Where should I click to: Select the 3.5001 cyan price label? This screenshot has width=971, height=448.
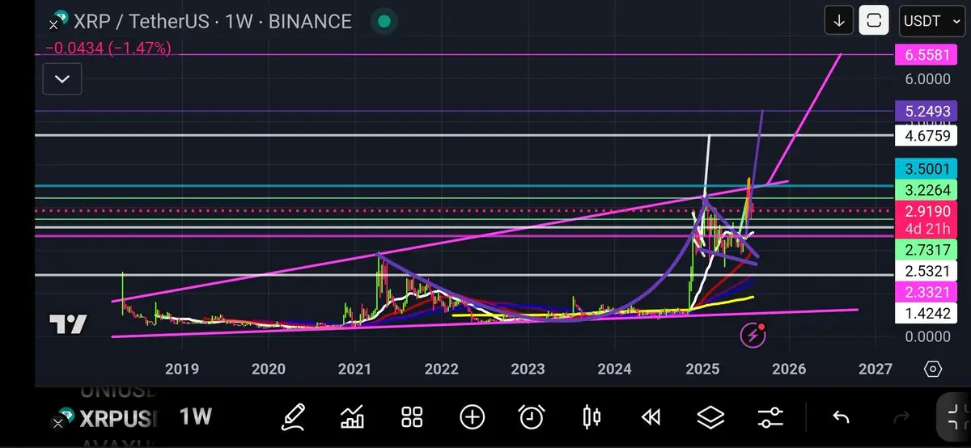(x=926, y=169)
